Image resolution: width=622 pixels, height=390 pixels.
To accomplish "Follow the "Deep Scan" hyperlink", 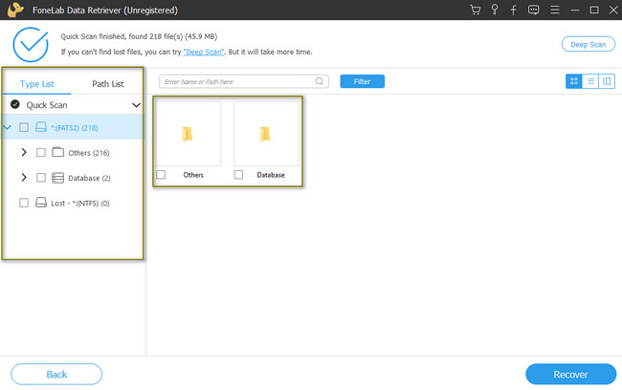I will pos(204,52).
